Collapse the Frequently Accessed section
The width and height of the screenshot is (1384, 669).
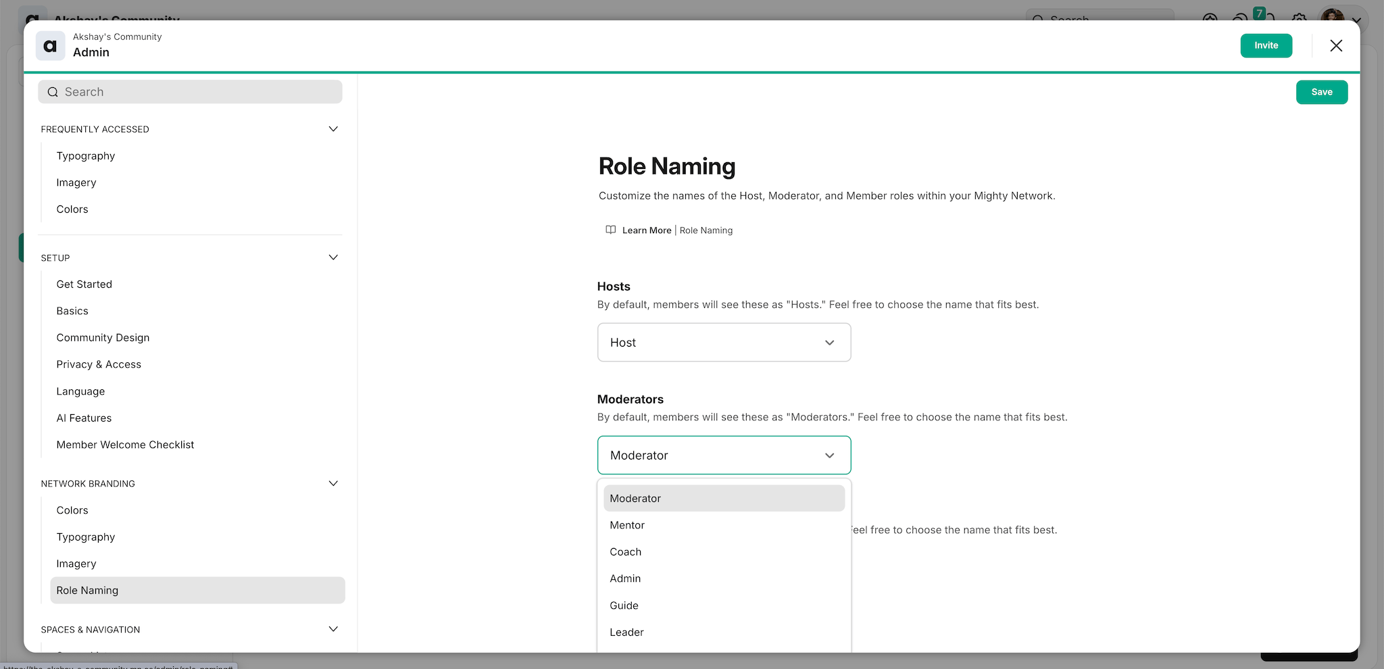point(333,129)
